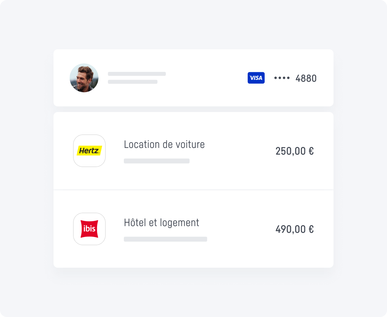Click the cardholder header card

[193, 78]
